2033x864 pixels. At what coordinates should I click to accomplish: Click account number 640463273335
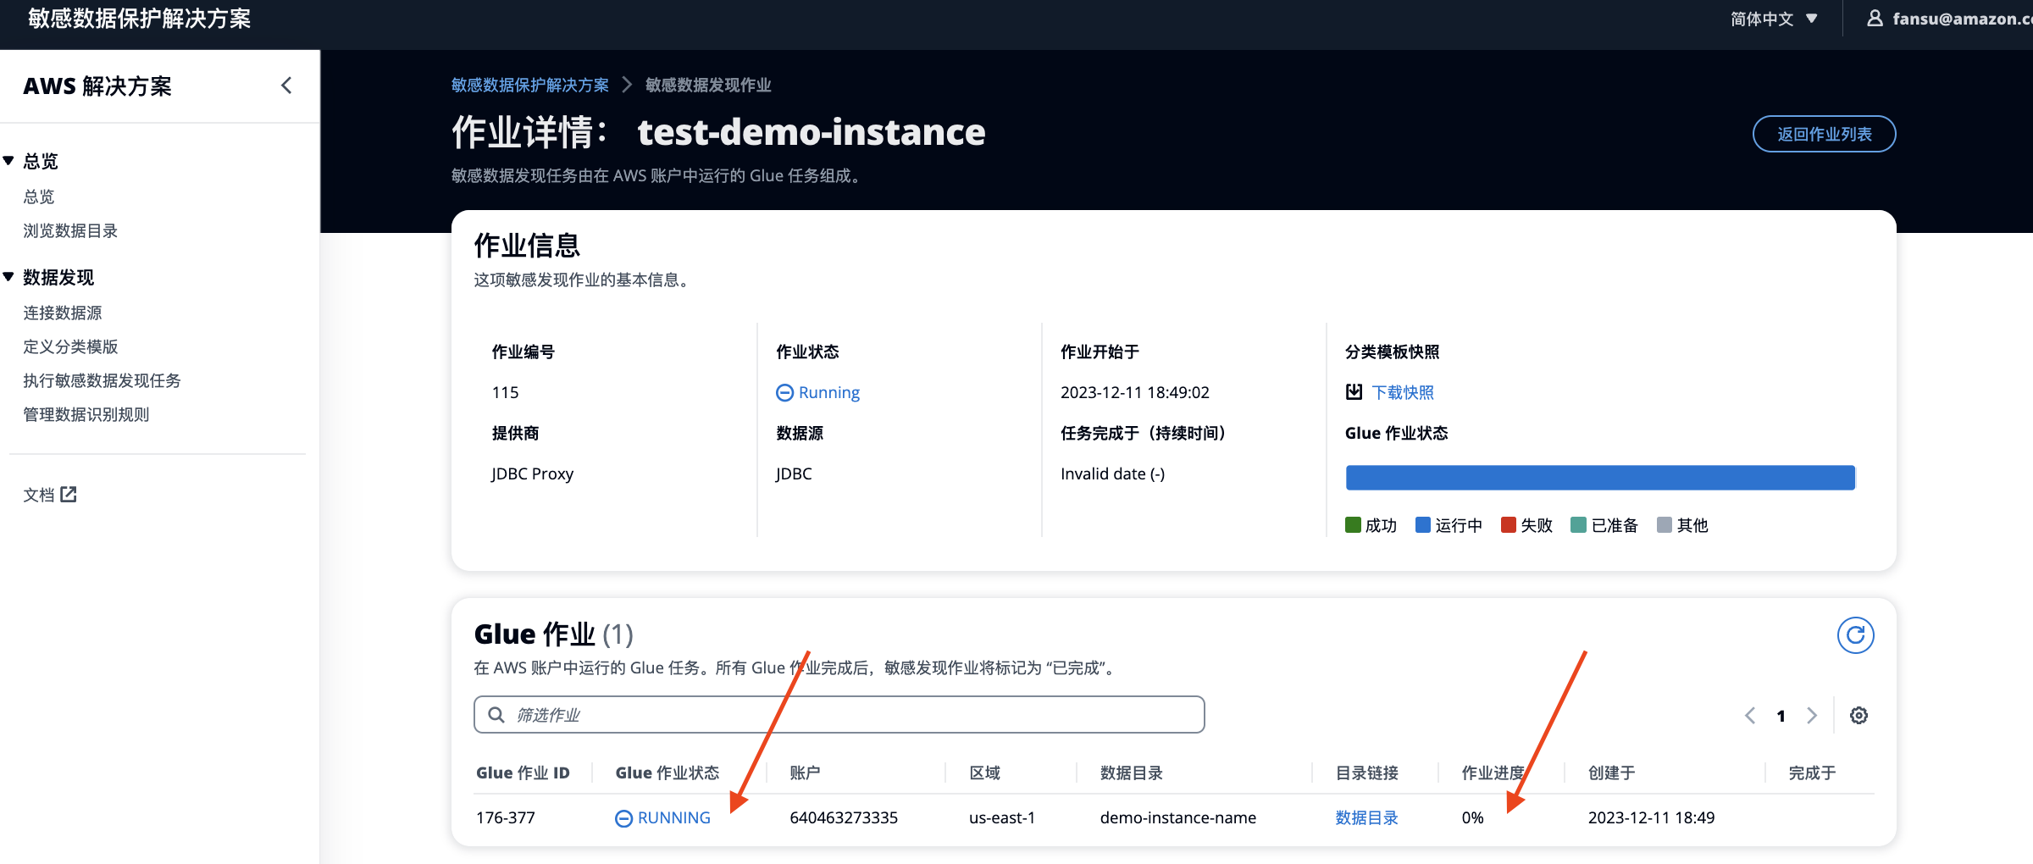pyautogui.click(x=844, y=817)
